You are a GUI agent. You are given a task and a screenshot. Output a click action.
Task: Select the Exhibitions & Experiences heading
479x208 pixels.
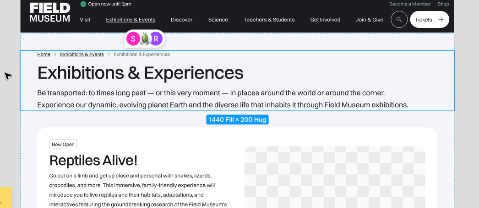tap(140, 73)
